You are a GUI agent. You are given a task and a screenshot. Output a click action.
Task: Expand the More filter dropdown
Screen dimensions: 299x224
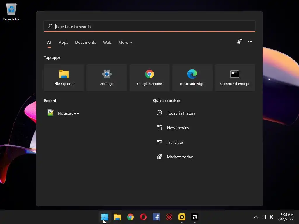click(x=125, y=42)
